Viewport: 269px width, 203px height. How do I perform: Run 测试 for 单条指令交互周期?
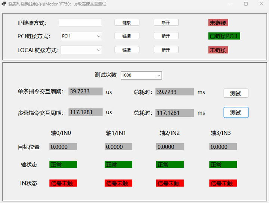(236, 93)
